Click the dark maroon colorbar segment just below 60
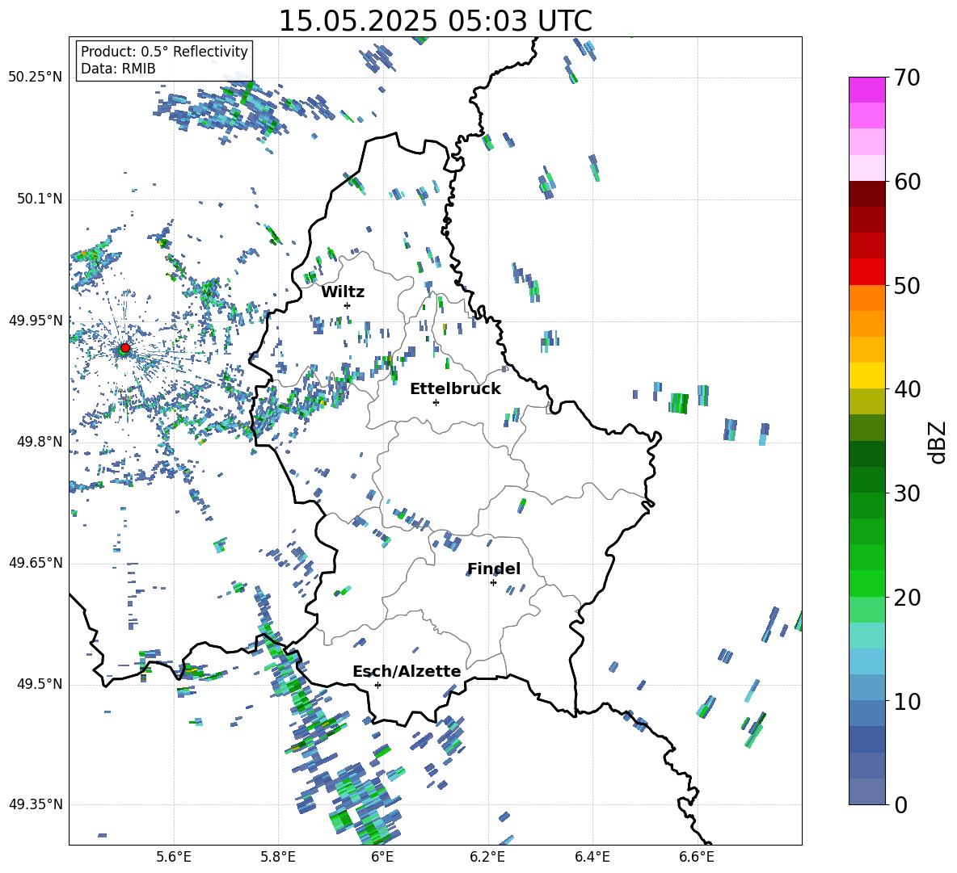 866,194
